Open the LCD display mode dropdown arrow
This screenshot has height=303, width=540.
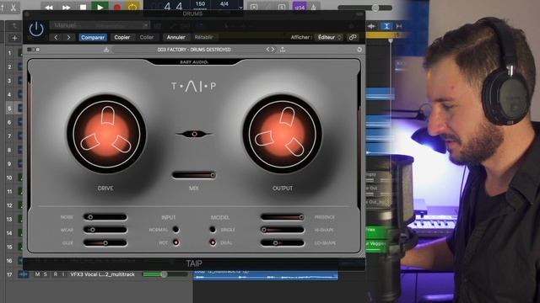pos(240,8)
